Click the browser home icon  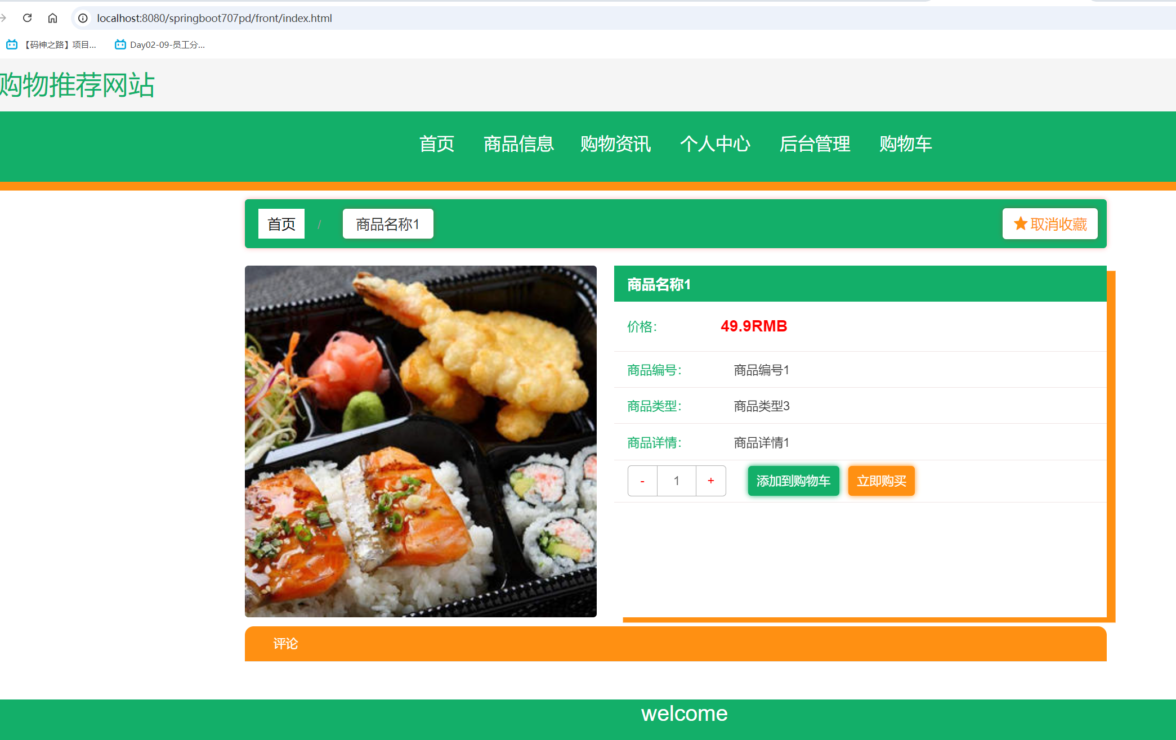(x=52, y=17)
